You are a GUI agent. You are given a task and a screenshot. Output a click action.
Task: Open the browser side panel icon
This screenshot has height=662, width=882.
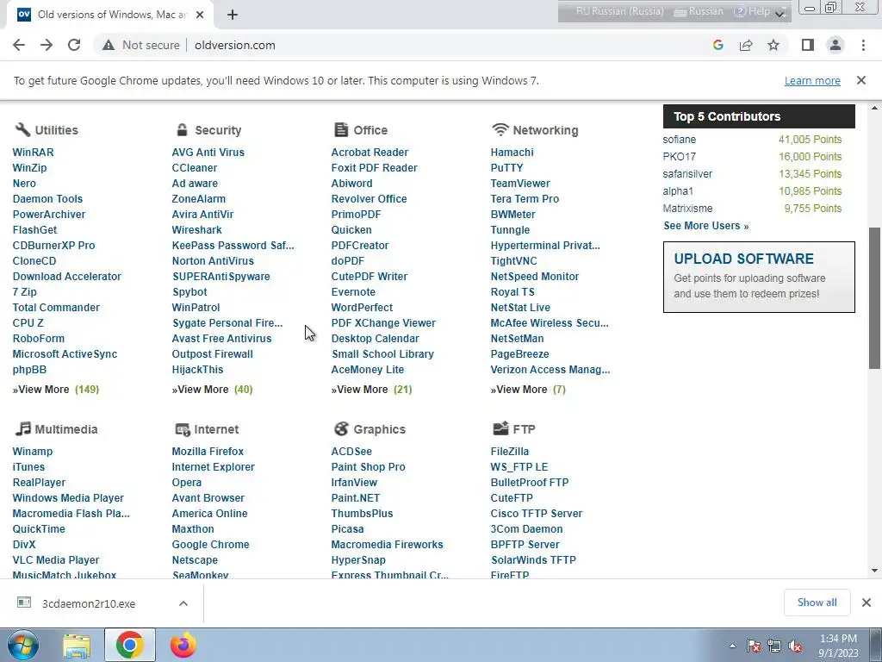tap(808, 45)
